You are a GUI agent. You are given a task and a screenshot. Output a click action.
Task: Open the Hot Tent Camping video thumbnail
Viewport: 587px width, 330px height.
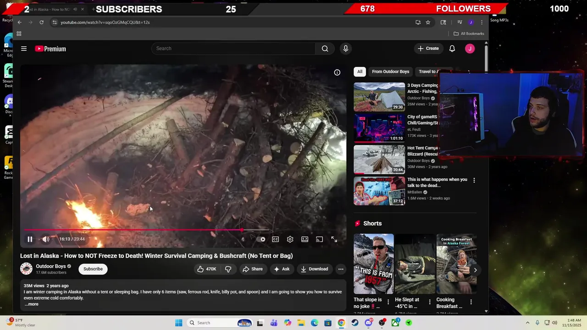click(x=379, y=159)
